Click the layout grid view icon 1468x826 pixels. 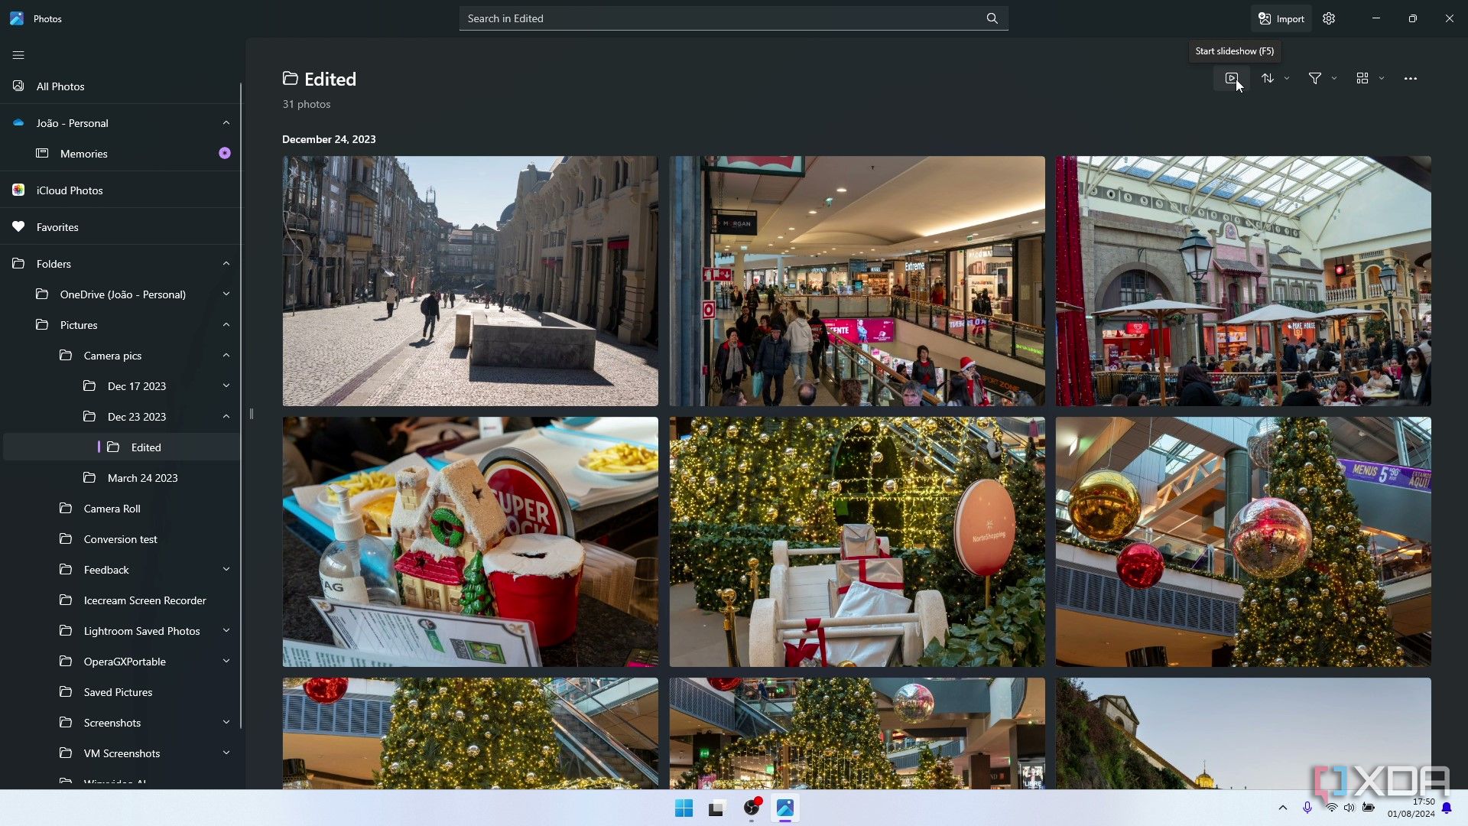(1362, 78)
